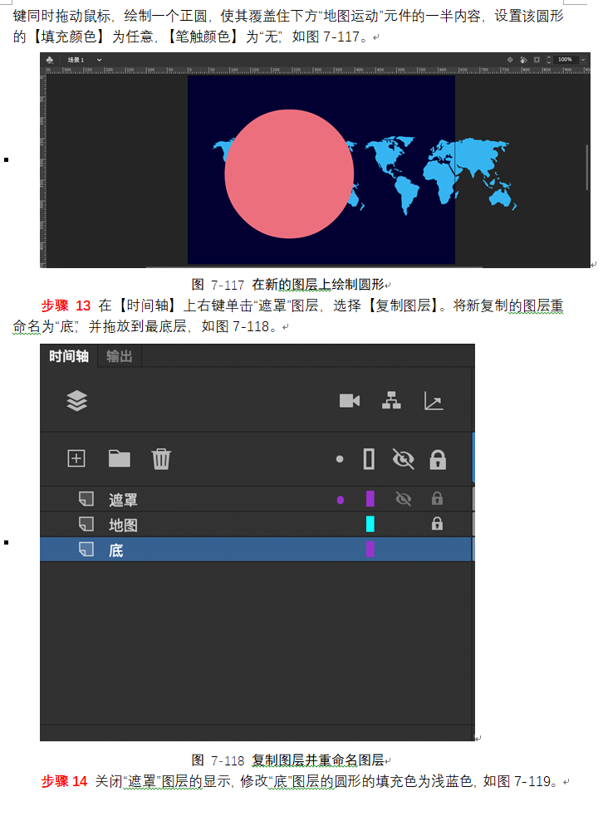Viewport: 603px width, 821px height.
Task: Click the outline rectangle column header icon
Action: click(x=369, y=459)
